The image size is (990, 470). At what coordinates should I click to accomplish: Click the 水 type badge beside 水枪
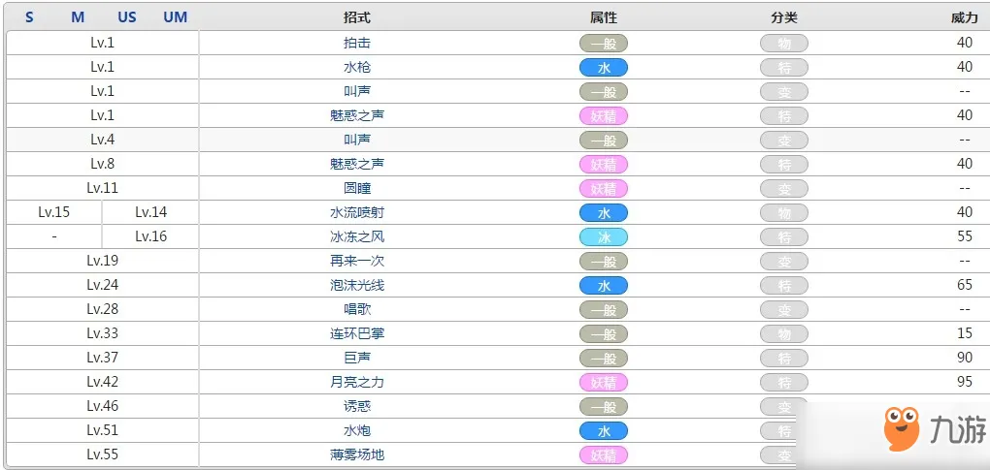coord(604,68)
